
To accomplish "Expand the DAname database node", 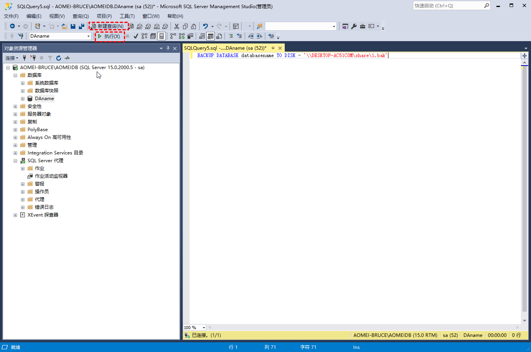I will [x=23, y=99].
